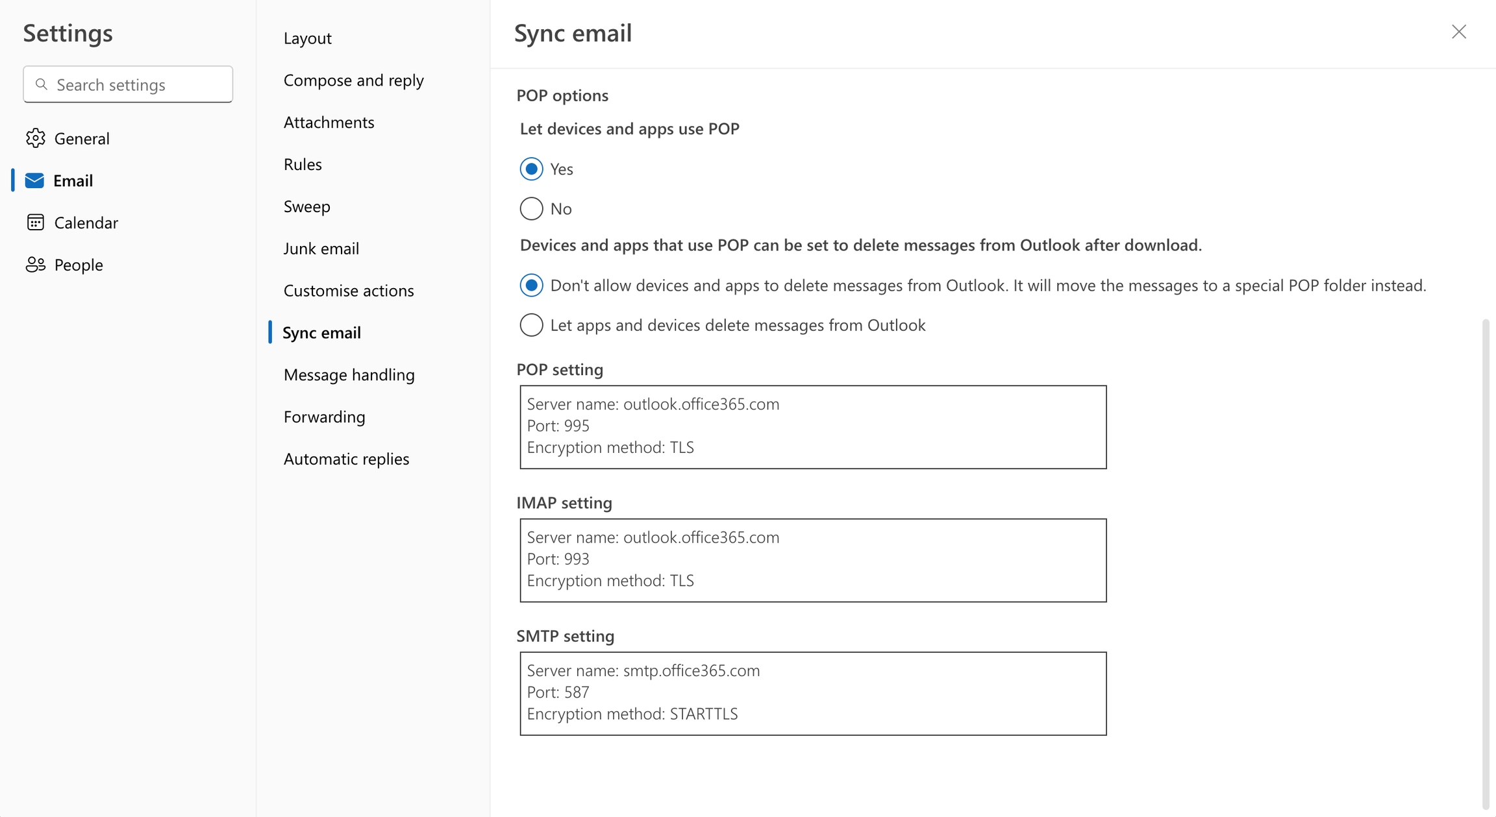The width and height of the screenshot is (1496, 817).
Task: Open the Rules settings
Action: 303,165
